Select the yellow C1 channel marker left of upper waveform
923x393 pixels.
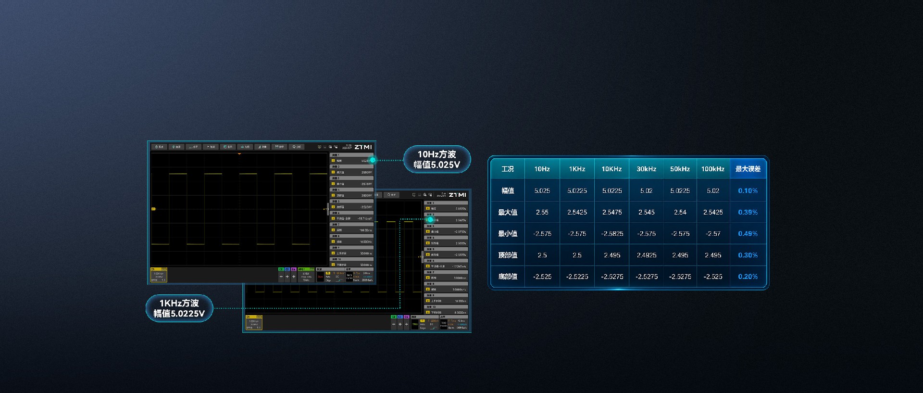154,209
